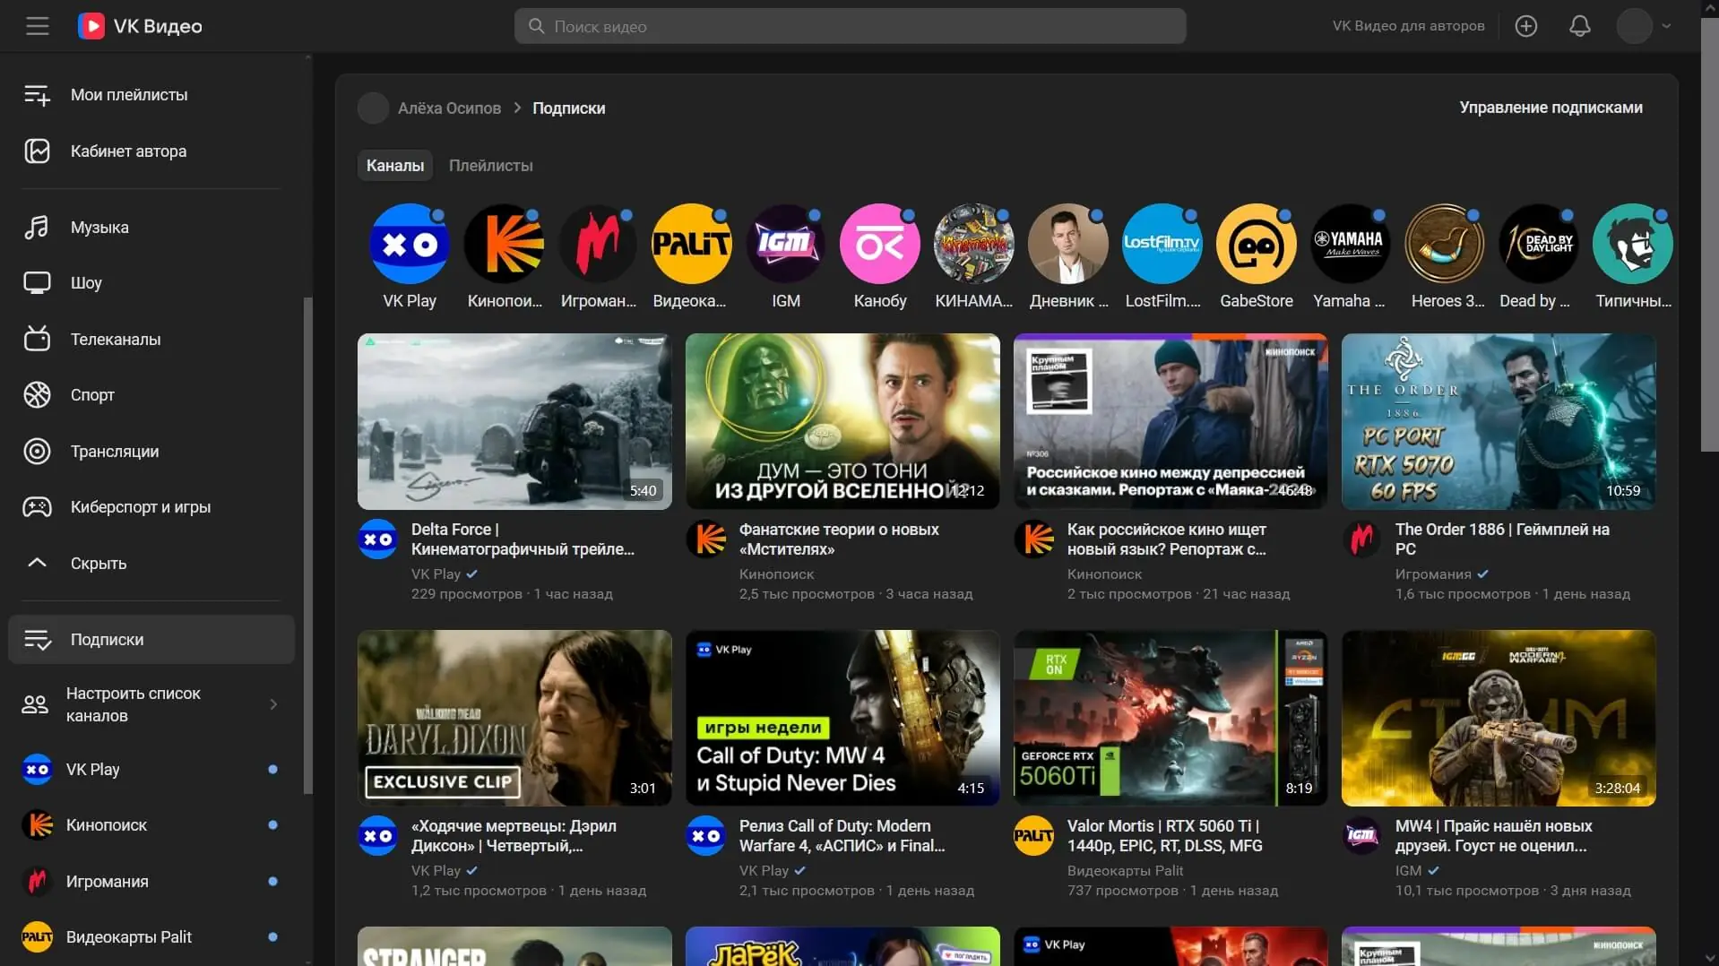Click the Поиск видео search field
This screenshot has height=966, width=1719.
tap(850, 26)
